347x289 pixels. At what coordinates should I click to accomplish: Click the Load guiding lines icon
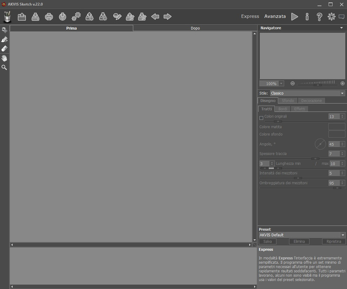click(130, 17)
